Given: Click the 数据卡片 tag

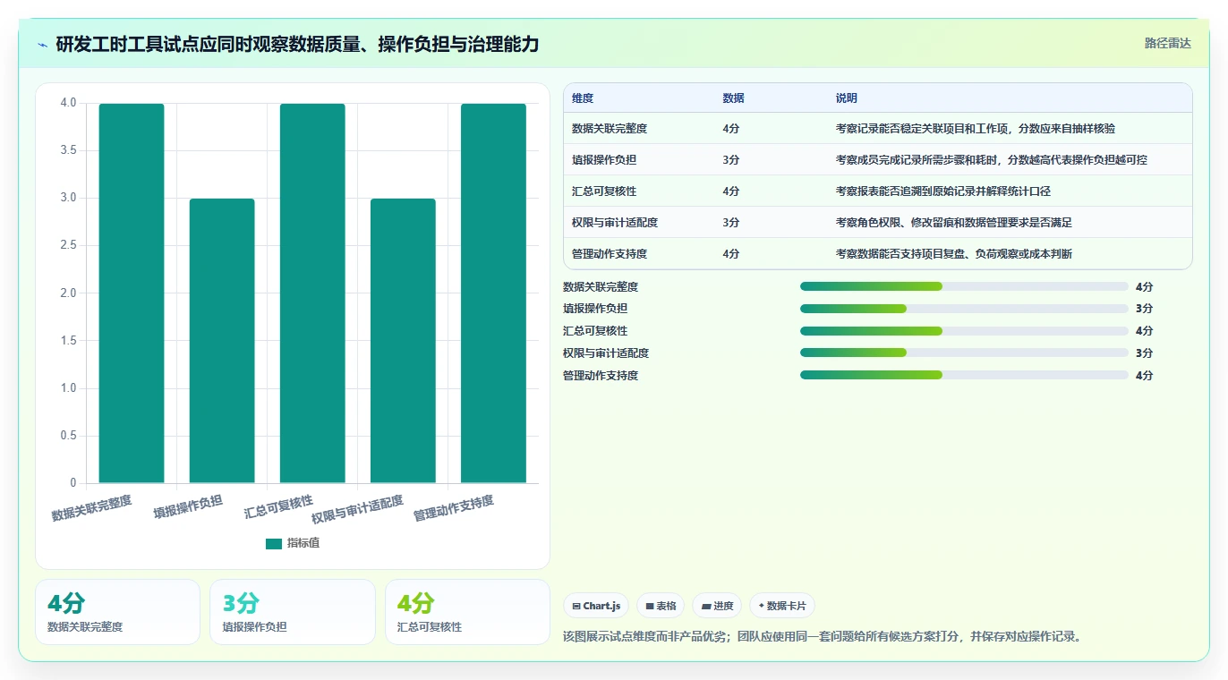Looking at the screenshot, I should click(x=782, y=606).
